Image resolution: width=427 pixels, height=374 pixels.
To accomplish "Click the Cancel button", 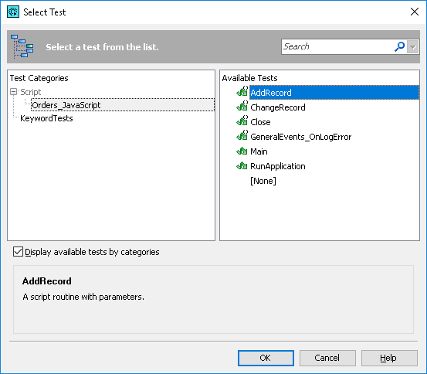I will [x=327, y=358].
